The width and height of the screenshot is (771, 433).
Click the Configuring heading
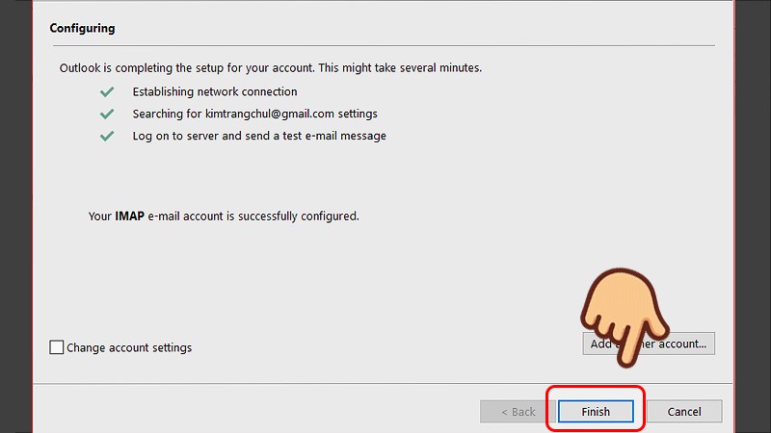[x=82, y=28]
